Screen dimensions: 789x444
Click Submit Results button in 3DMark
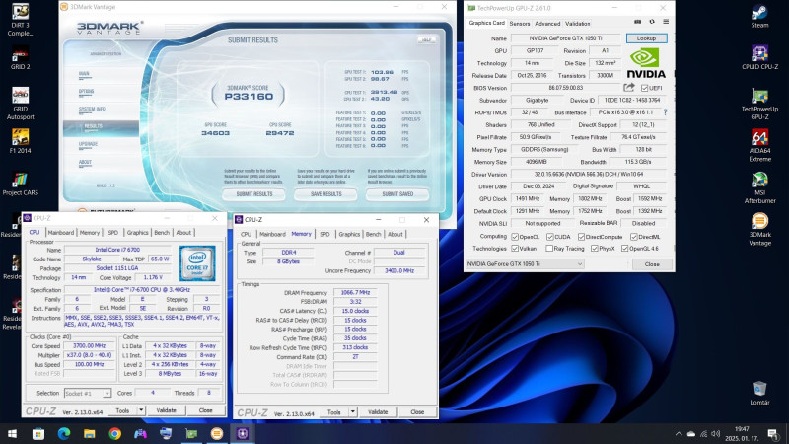[x=254, y=193]
